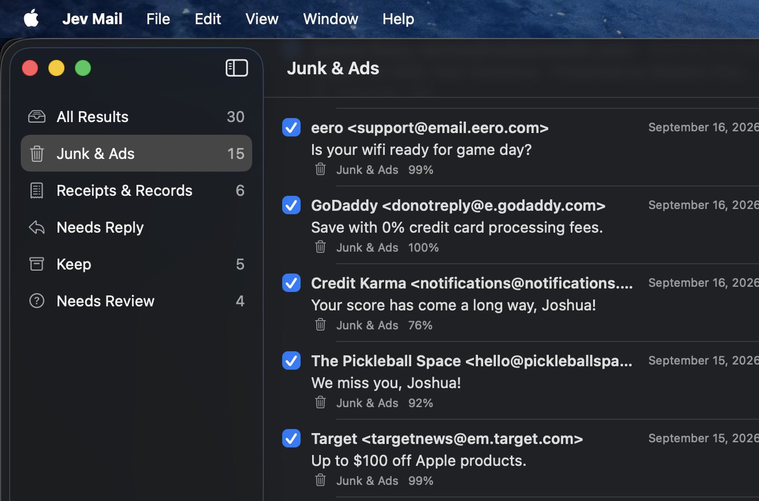Click the trash icon under Target email
Viewport: 759px width, 501px height.
click(x=321, y=480)
